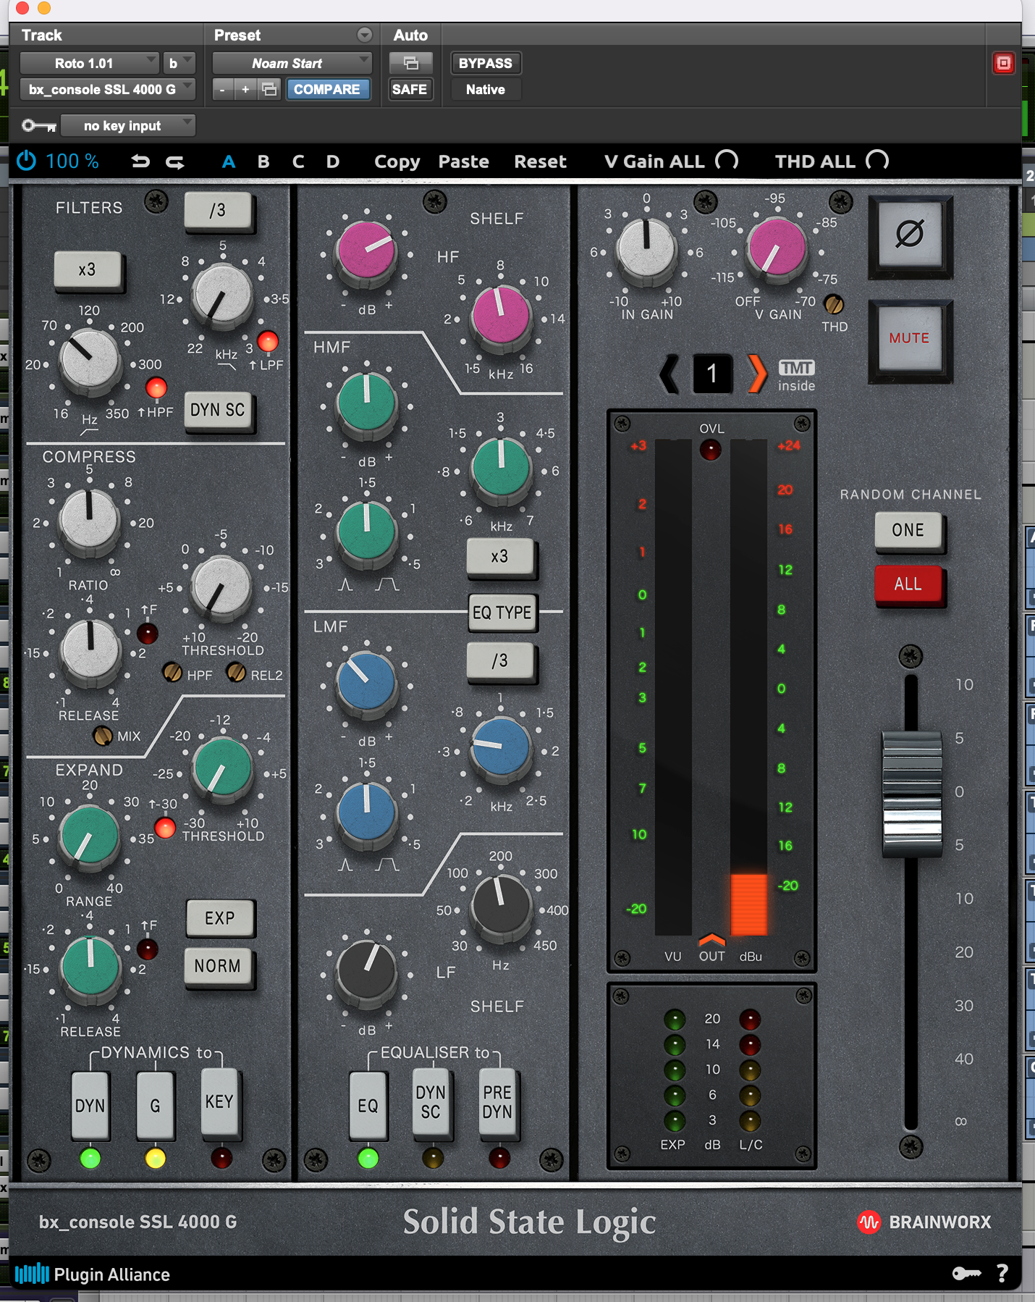Image resolution: width=1035 pixels, height=1302 pixels.
Task: Click Paste in the toolbar
Action: pyautogui.click(x=464, y=161)
